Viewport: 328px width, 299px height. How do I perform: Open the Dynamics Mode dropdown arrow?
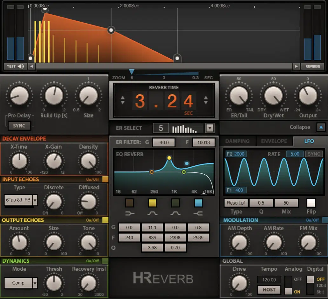(35, 283)
